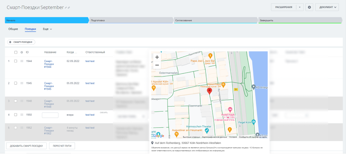Open the Документ dropdown
This screenshot has width=346, height=154.
point(327,7)
